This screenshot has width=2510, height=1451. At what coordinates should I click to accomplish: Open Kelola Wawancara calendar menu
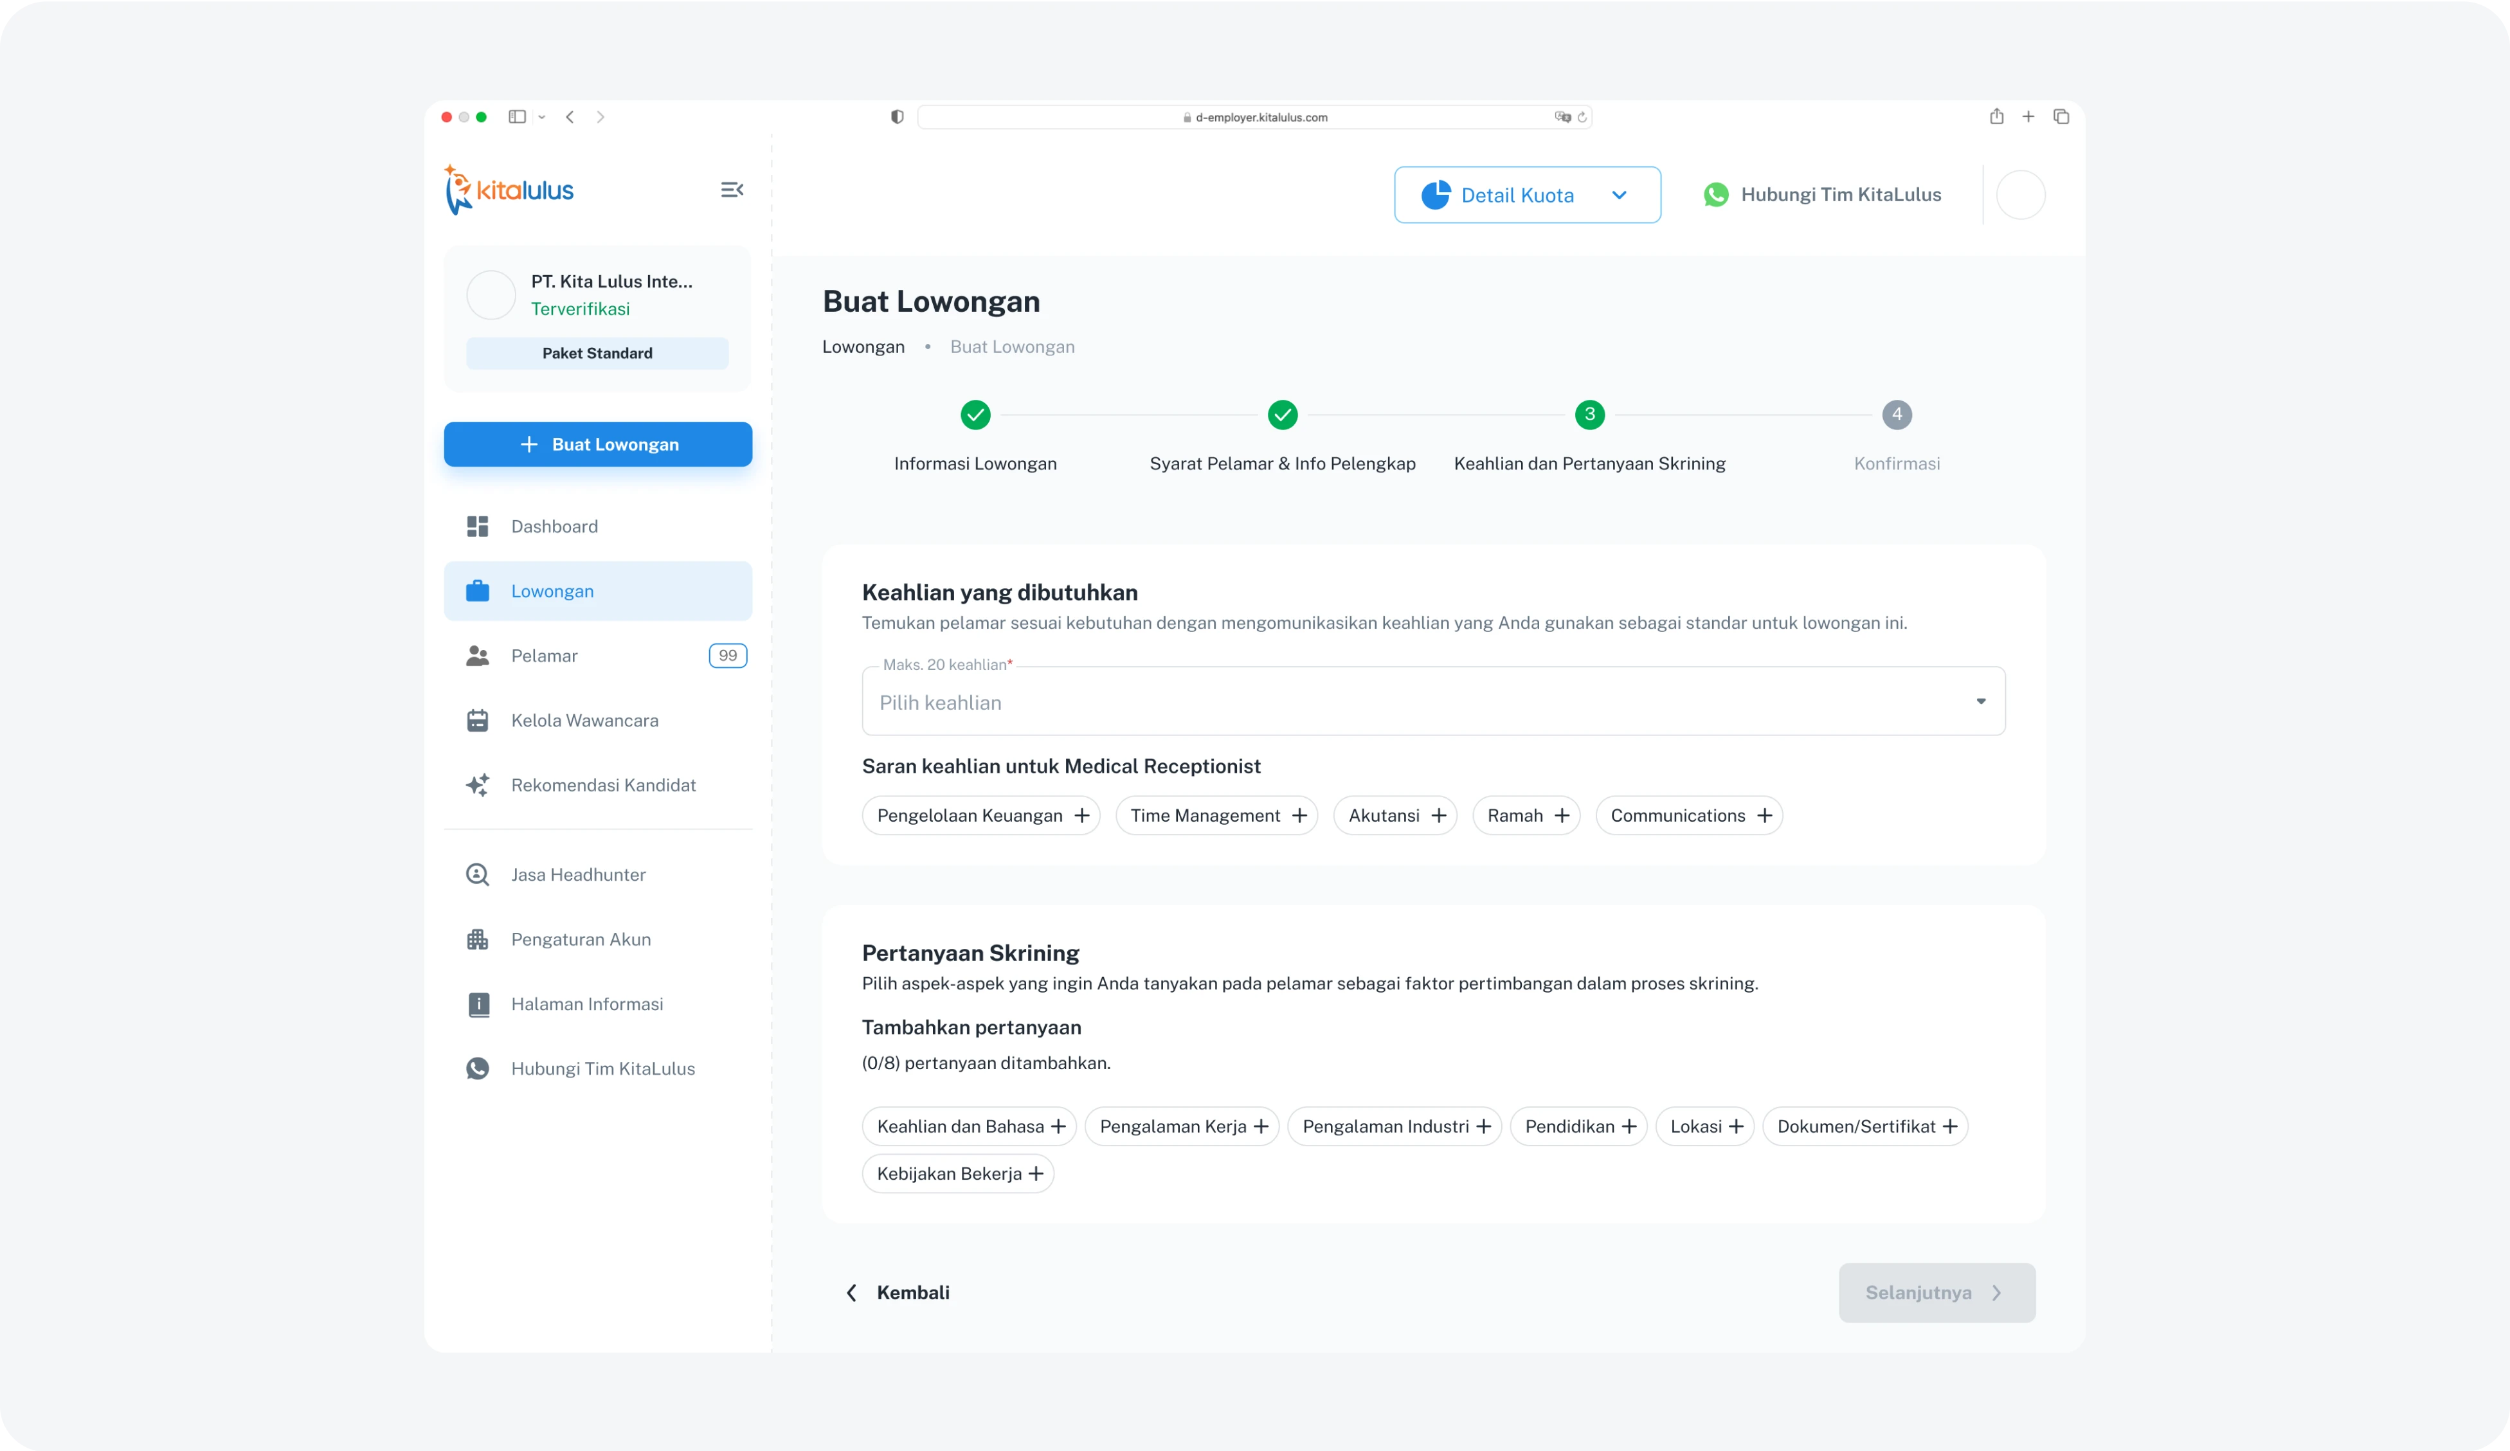tap(478, 721)
